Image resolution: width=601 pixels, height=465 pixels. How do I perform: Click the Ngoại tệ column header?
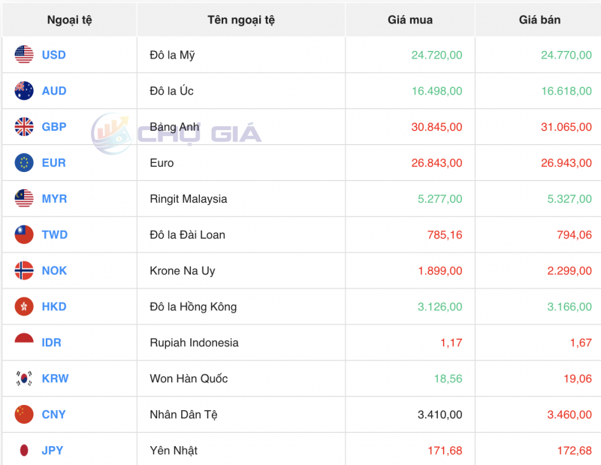tap(68, 20)
